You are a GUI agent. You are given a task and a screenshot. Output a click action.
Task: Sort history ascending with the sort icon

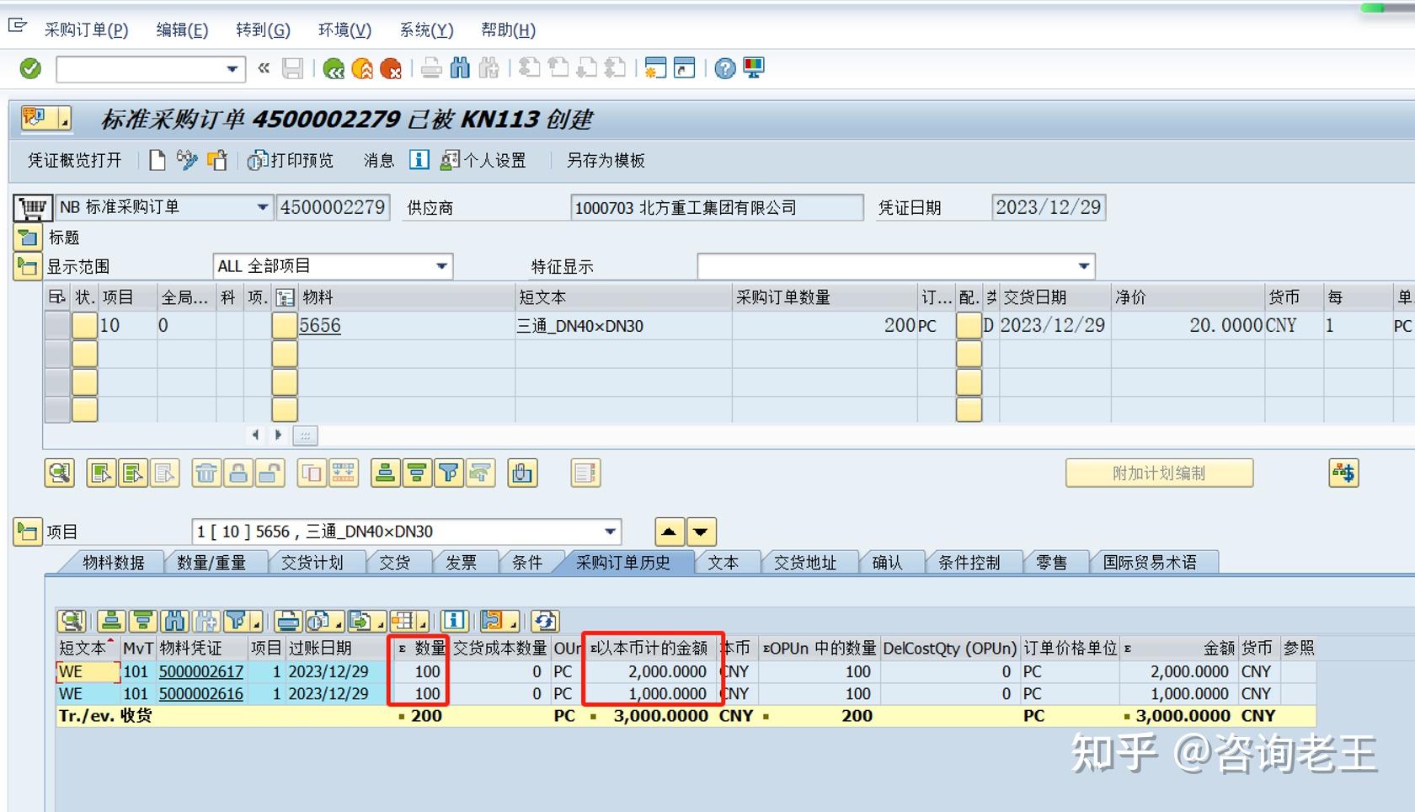coord(110,621)
